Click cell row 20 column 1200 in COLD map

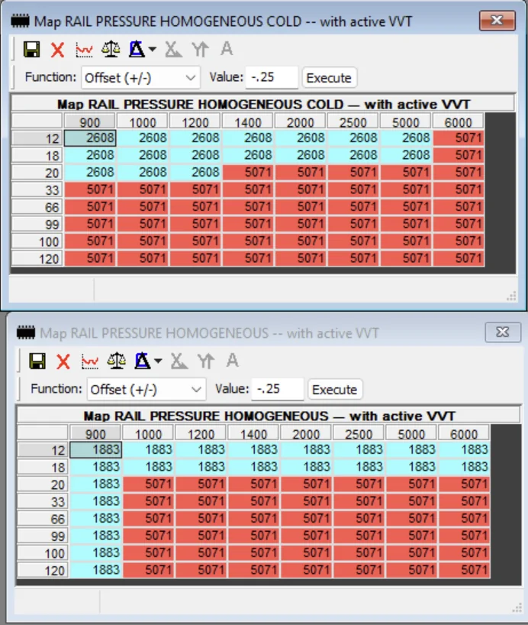coord(195,172)
